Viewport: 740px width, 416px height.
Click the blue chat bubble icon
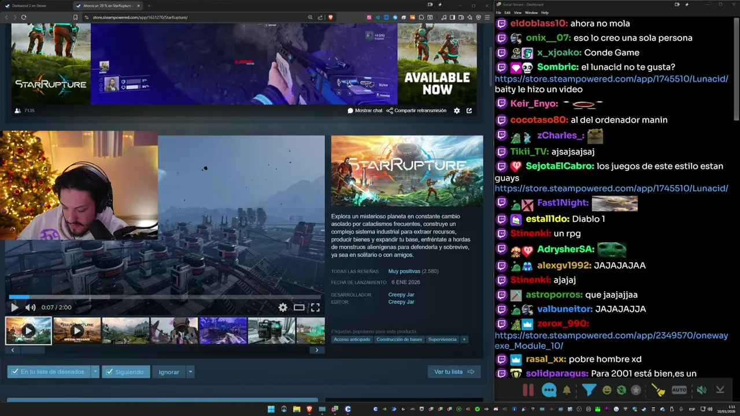[x=549, y=390]
